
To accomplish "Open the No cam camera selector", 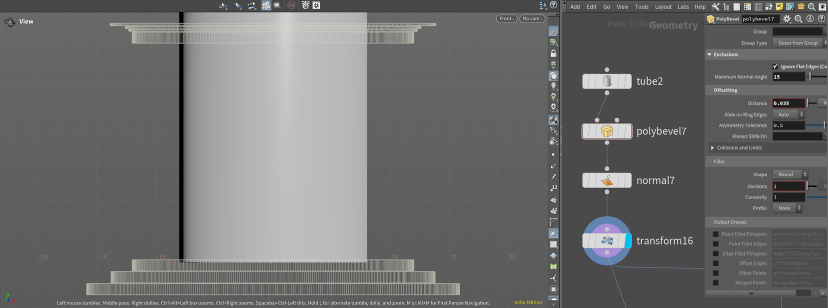I will 532,18.
